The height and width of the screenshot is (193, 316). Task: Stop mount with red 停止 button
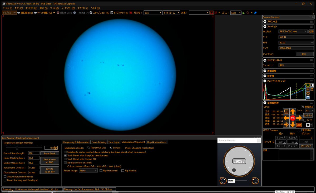pos(293,118)
